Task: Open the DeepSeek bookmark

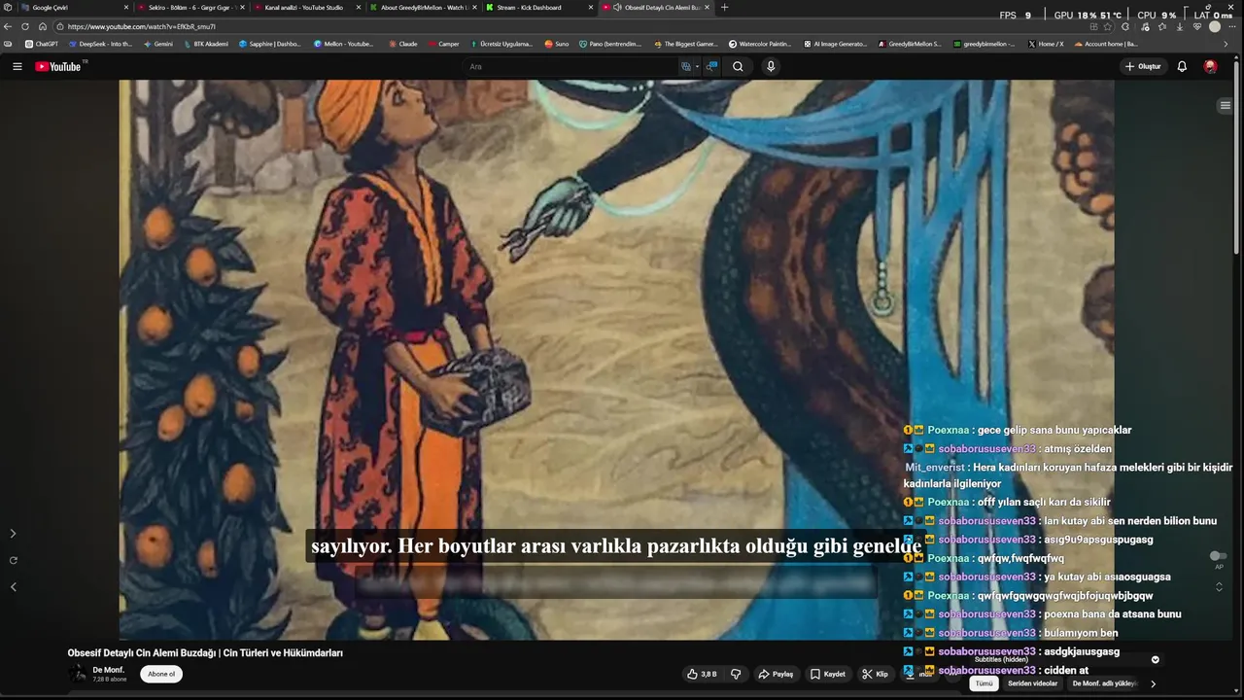Action: click(100, 44)
